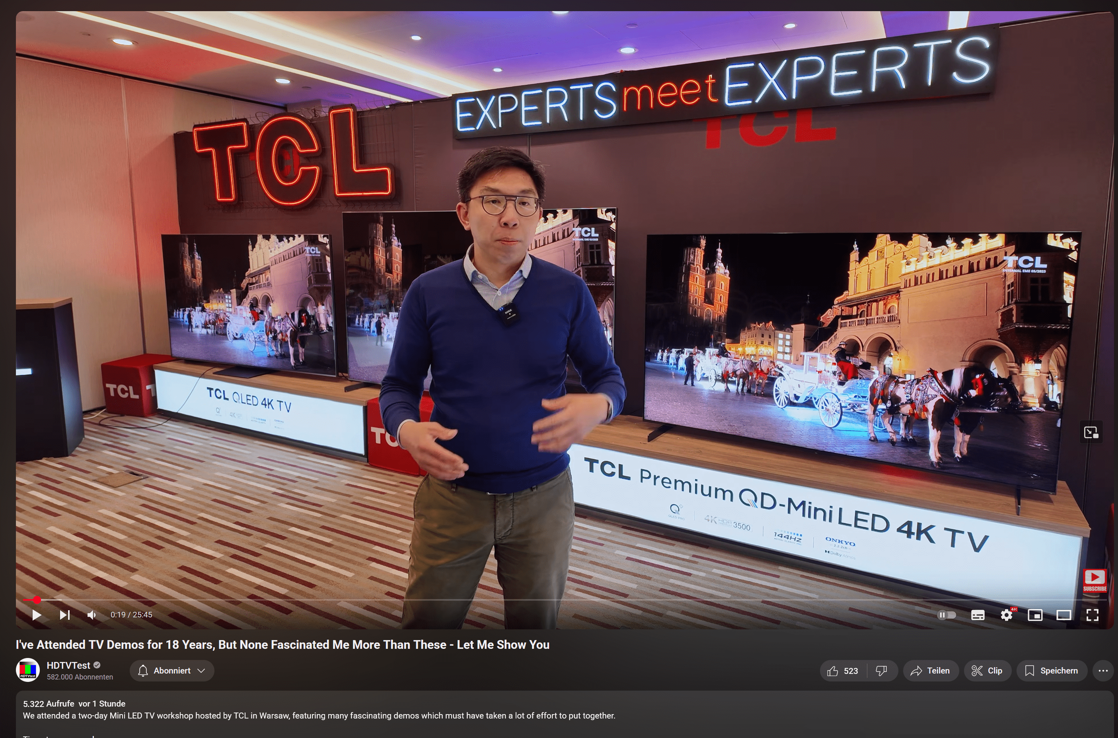
Task: Mute the video volume
Action: click(x=92, y=615)
